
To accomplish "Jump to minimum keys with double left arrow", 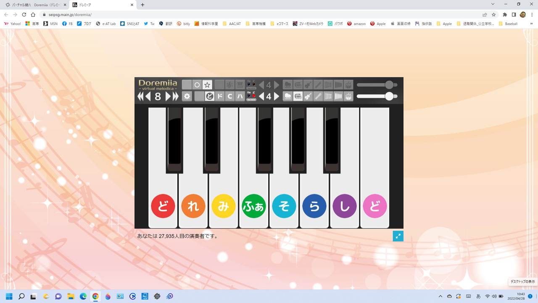I will point(141,96).
